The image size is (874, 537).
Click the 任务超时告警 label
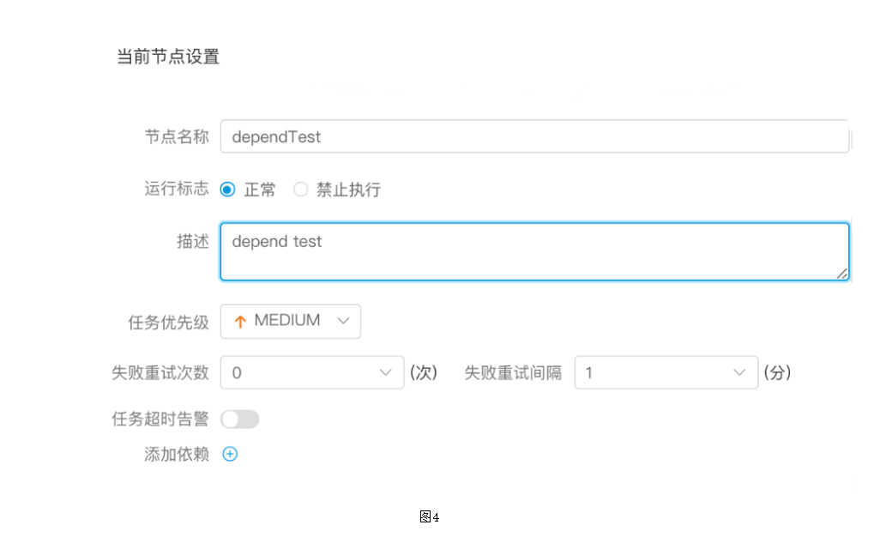tap(160, 419)
